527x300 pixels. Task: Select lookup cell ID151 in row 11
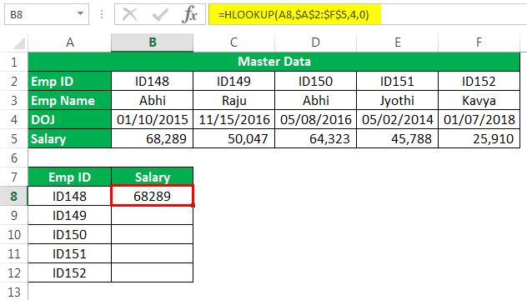coord(69,253)
